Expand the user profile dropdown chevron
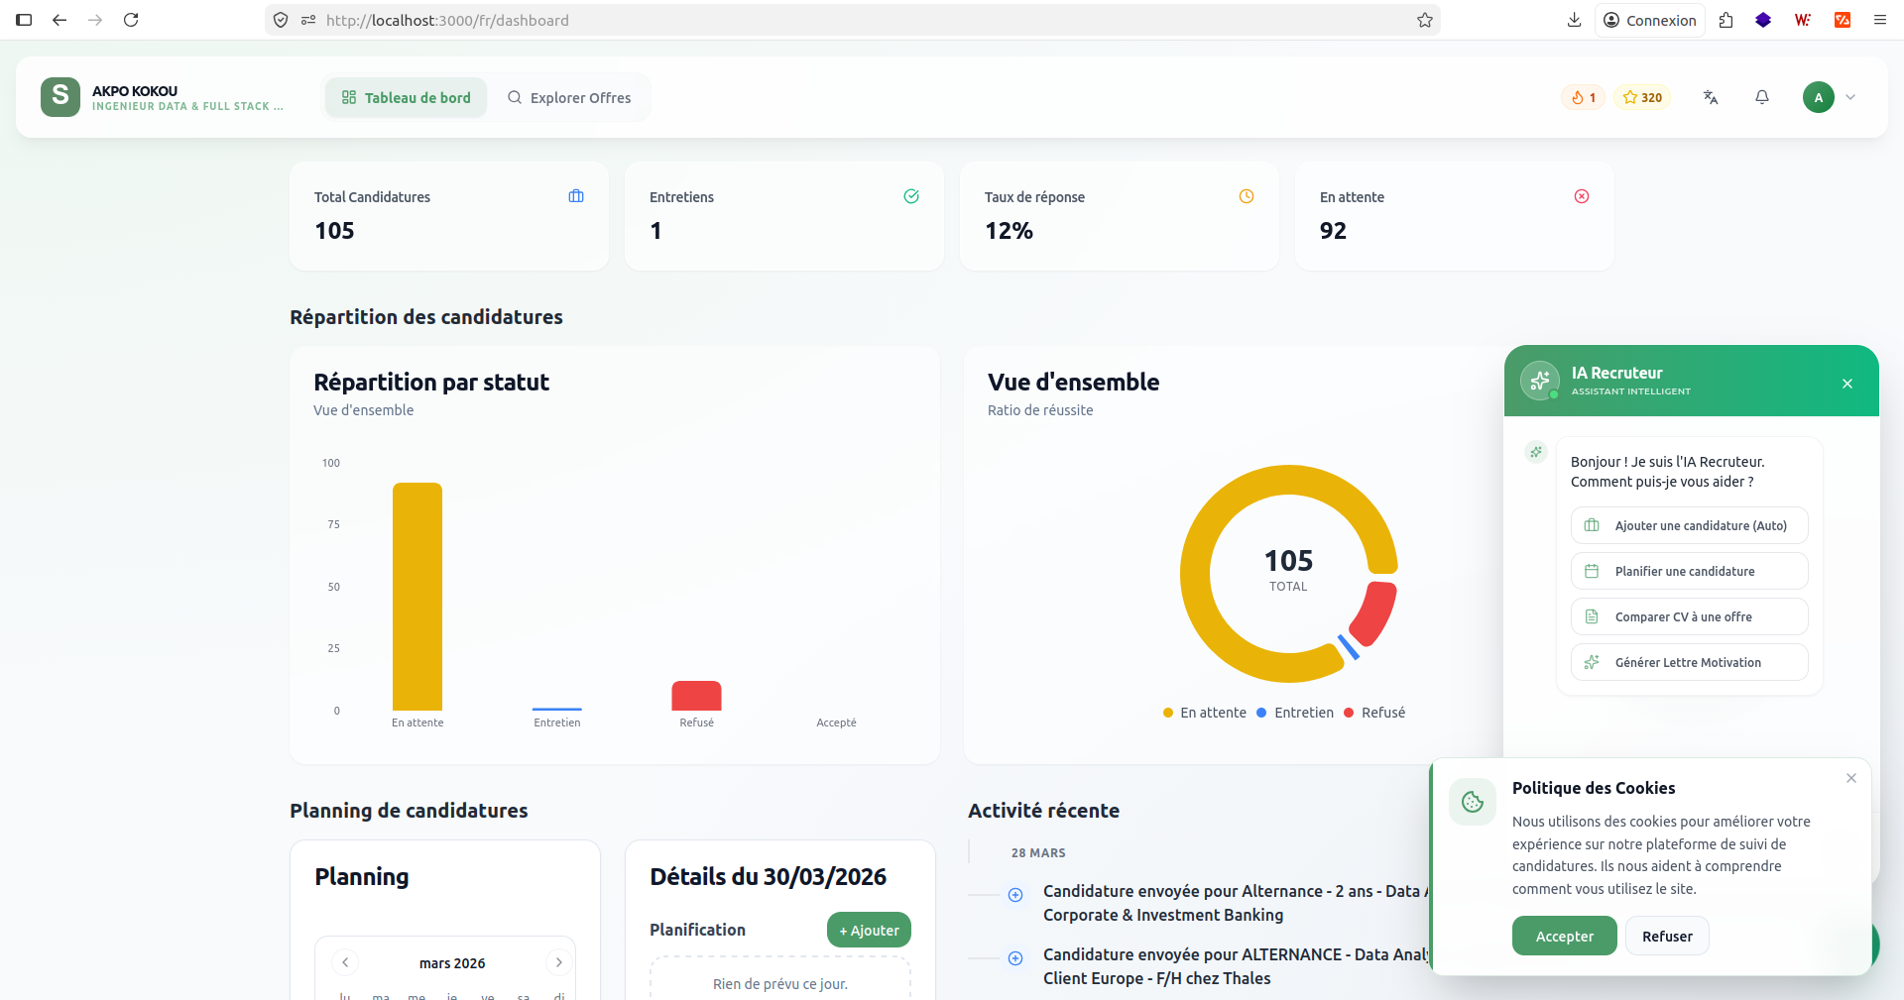The width and height of the screenshot is (1904, 1000). (x=1850, y=97)
